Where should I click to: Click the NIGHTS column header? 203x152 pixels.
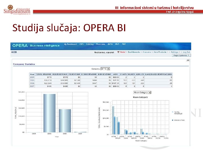click(x=131, y=74)
